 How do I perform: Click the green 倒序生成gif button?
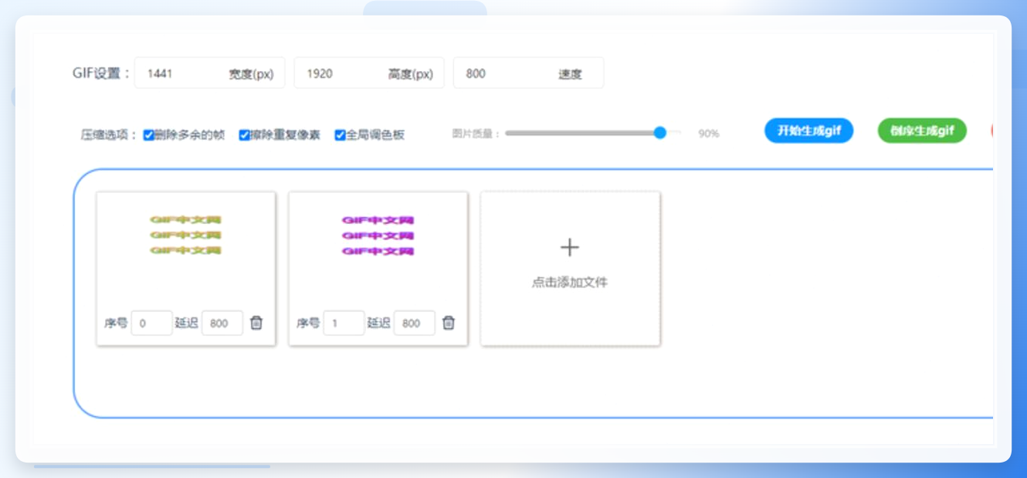tap(922, 131)
